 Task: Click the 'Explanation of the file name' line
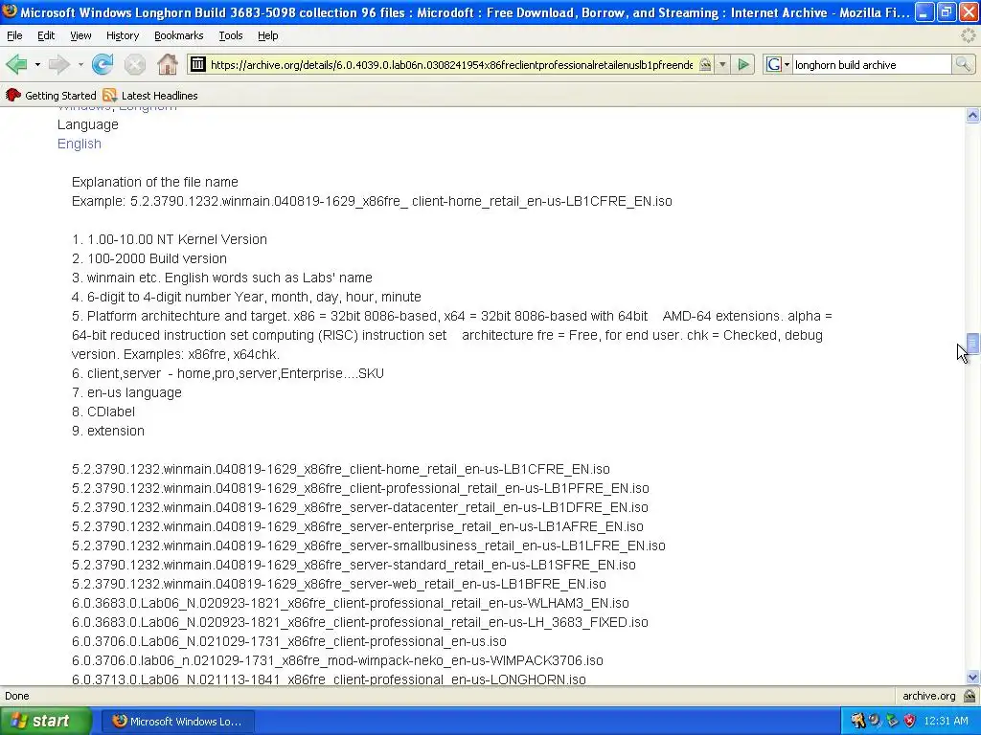point(155,182)
